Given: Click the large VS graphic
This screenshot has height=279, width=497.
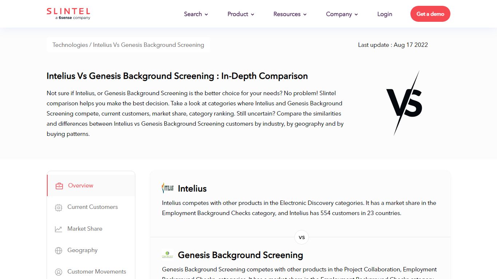Looking at the screenshot, I should click(404, 103).
